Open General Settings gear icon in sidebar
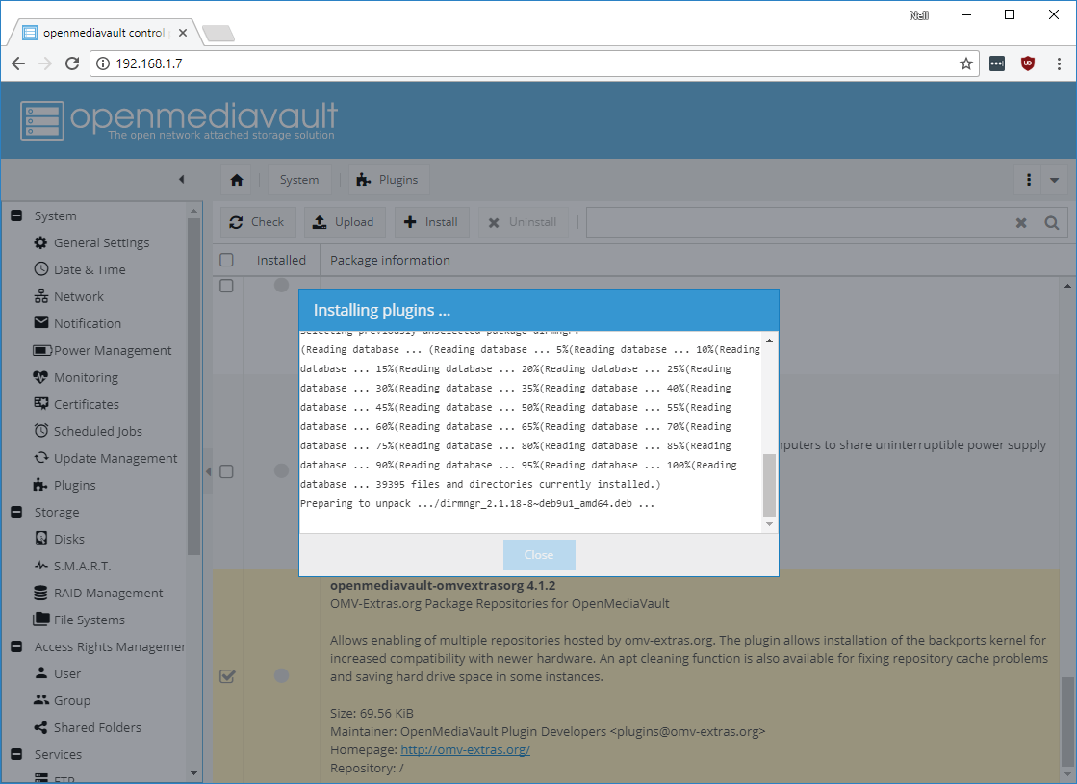Screen dimensions: 1077x784 click(40, 242)
